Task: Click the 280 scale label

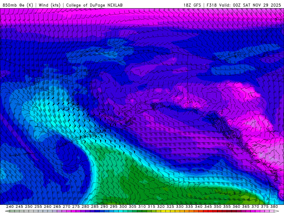Action: pos(85,207)
